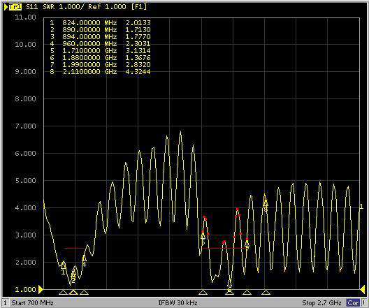Image resolution: width=369 pixels, height=308 pixels.
Task: Select marker 5 triangle at 1.71 GHz
Action: tap(203, 292)
